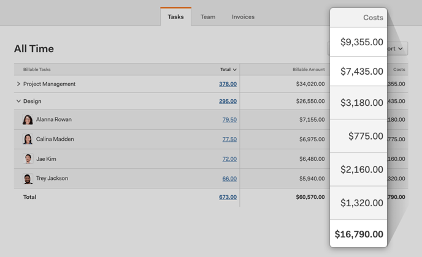This screenshot has height=257, width=422.
Task: Click the $60,570.00 total billable amount
Action: tap(310, 197)
